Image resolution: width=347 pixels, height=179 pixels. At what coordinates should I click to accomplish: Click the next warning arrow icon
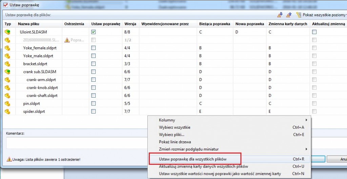280,15
